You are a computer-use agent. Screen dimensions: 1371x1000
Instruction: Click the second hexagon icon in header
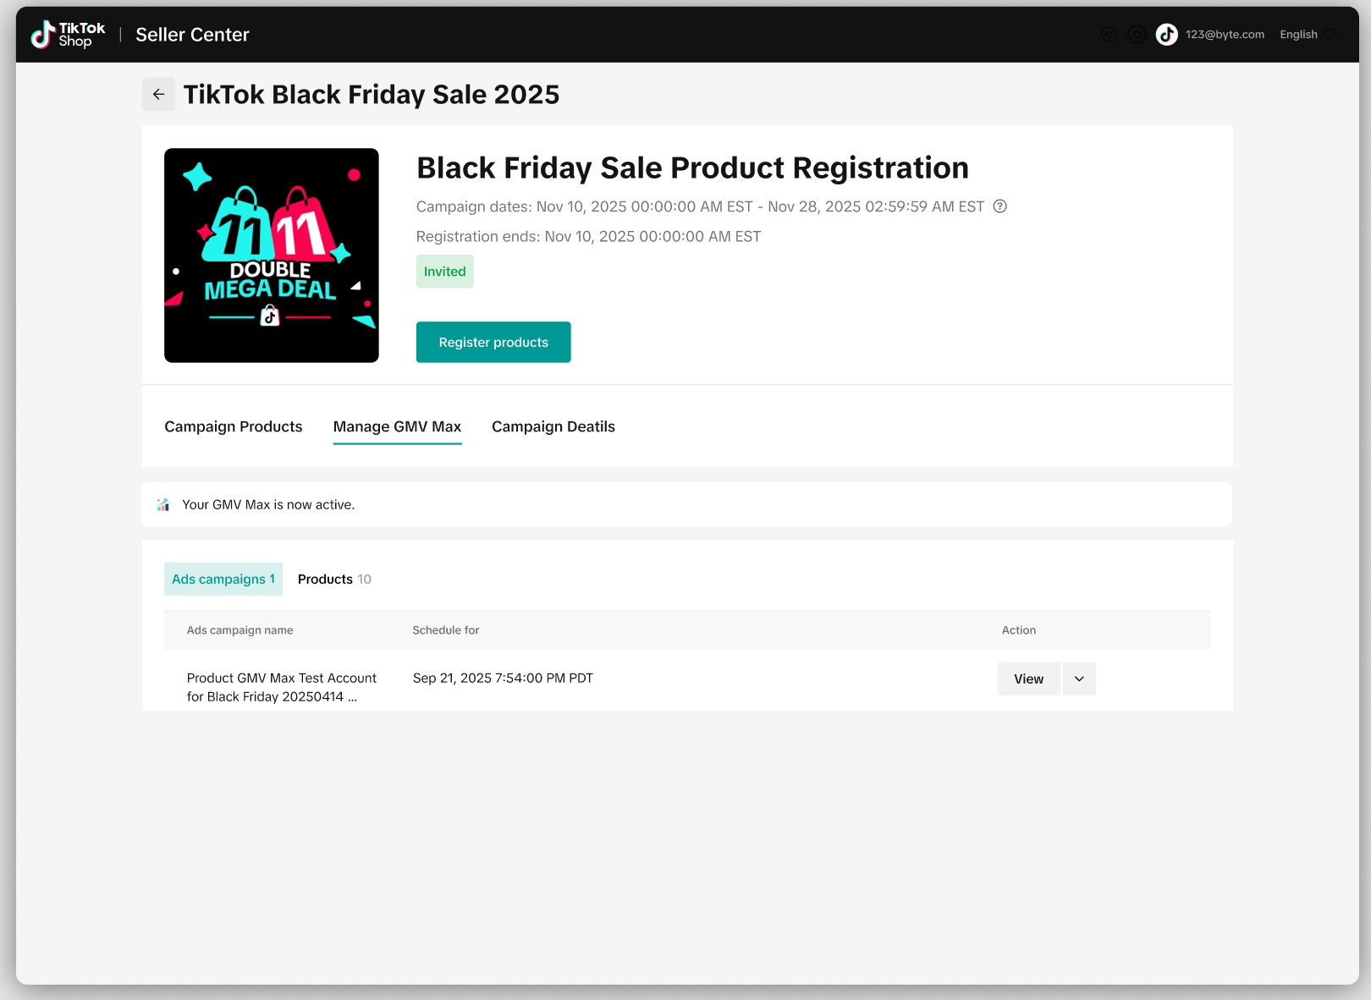tap(1137, 35)
